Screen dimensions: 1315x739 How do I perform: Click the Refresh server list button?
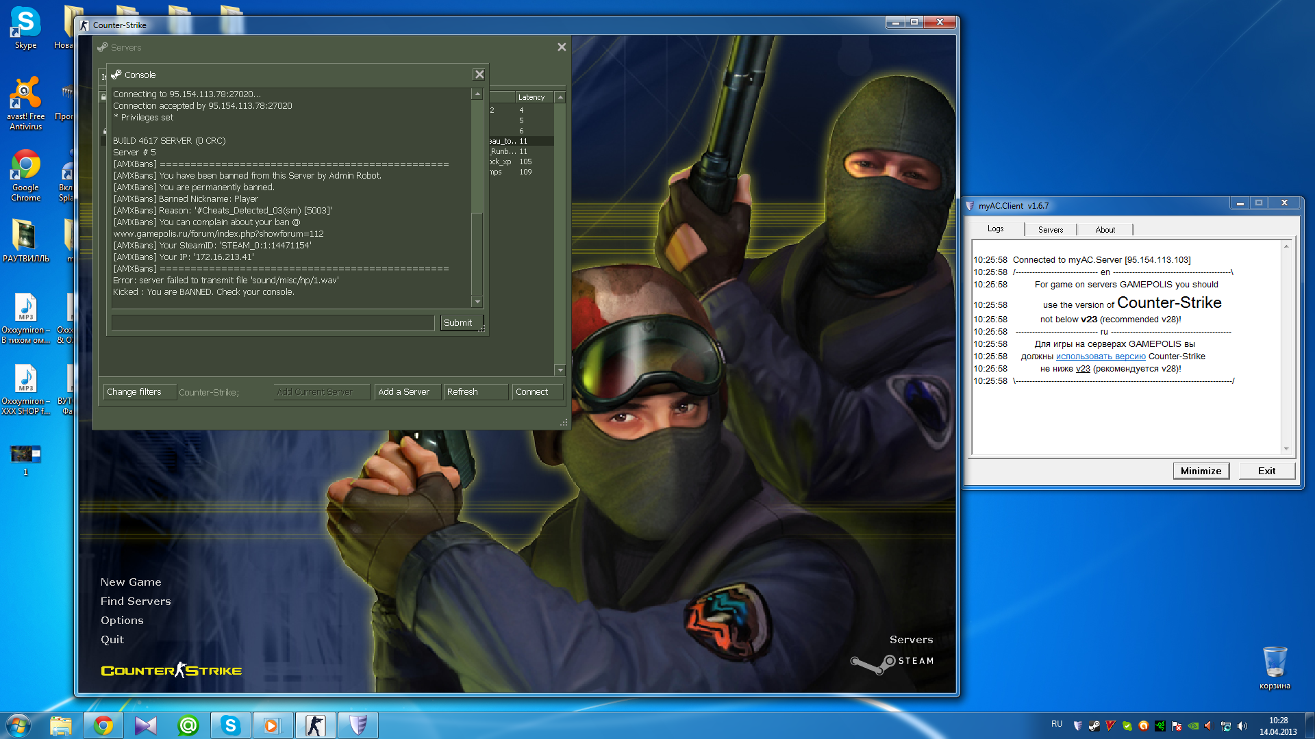(475, 392)
